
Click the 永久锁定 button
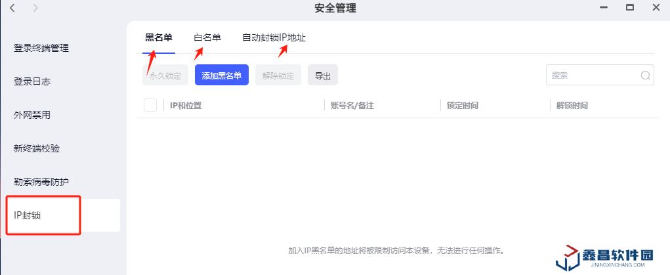(x=165, y=75)
